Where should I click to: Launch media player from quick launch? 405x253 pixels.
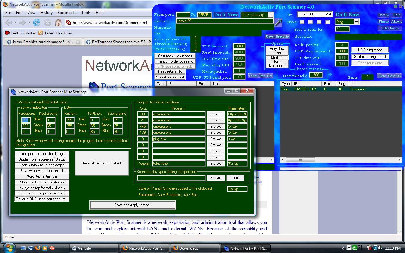point(45,248)
